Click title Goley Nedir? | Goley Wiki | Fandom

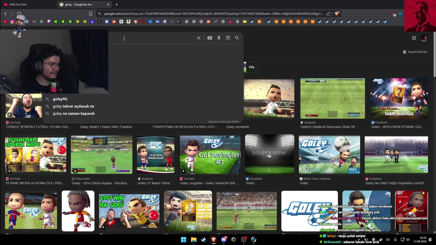click(x=106, y=127)
